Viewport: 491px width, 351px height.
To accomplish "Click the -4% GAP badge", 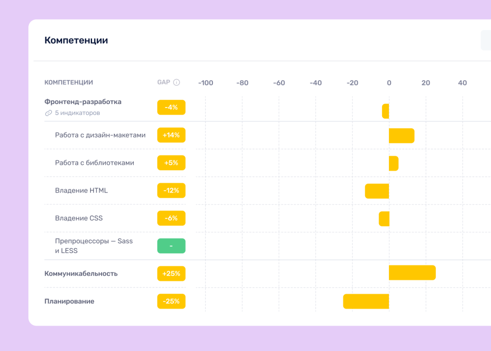I will [171, 107].
